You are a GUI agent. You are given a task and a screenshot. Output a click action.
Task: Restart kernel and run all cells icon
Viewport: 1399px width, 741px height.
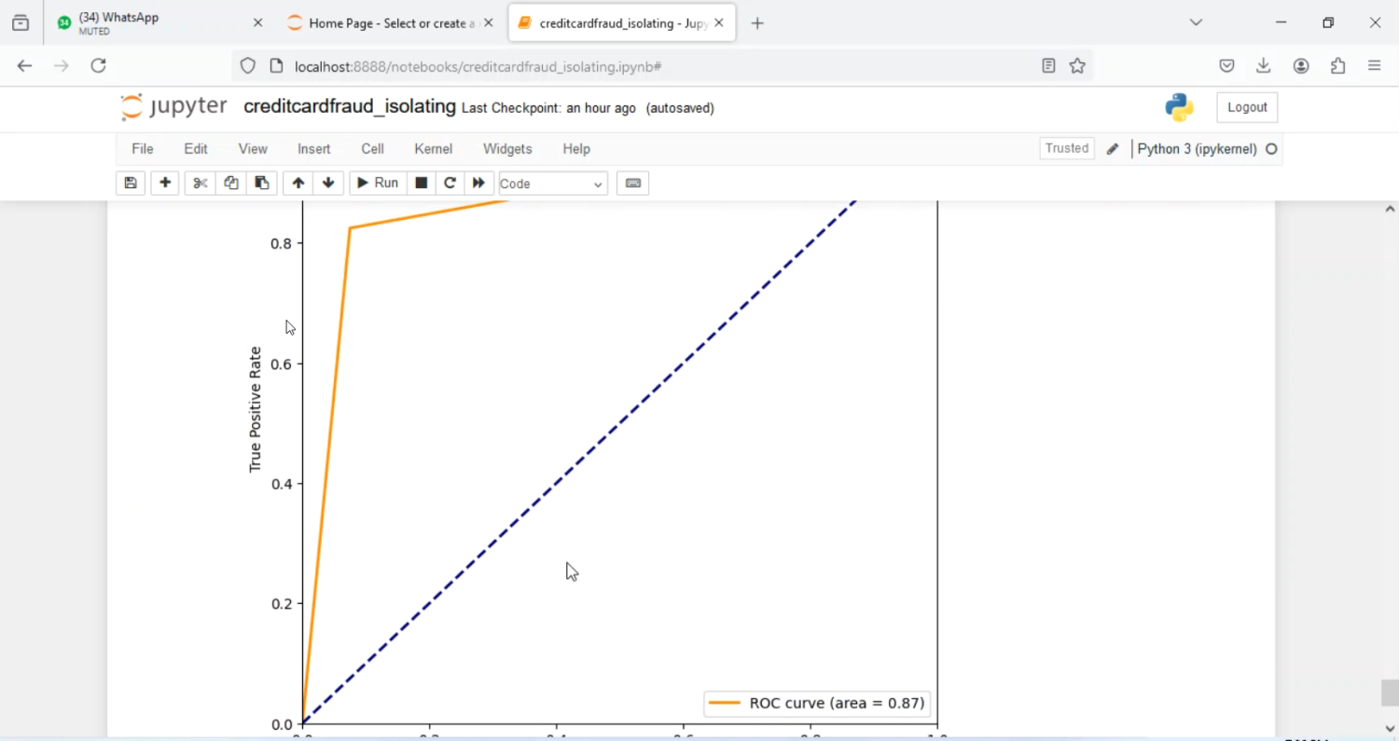point(478,184)
